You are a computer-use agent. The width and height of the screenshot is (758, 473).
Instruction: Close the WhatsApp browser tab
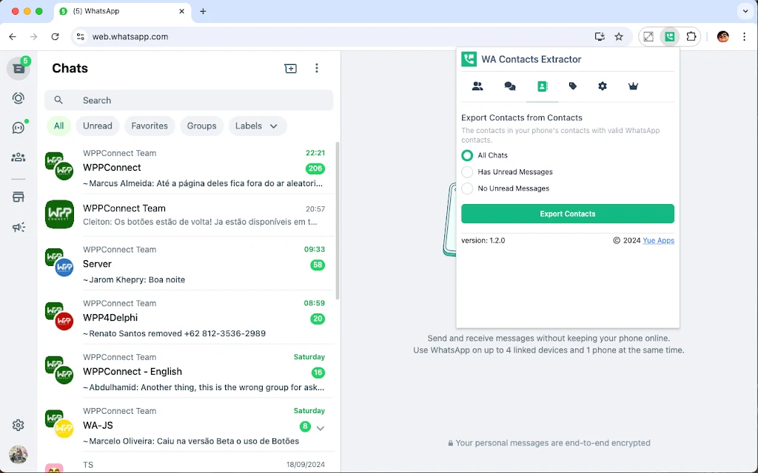(182, 11)
